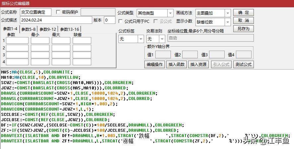Click row 2 缺省 value field
Viewport: 294px width, 149px height.
[x=82, y=48]
